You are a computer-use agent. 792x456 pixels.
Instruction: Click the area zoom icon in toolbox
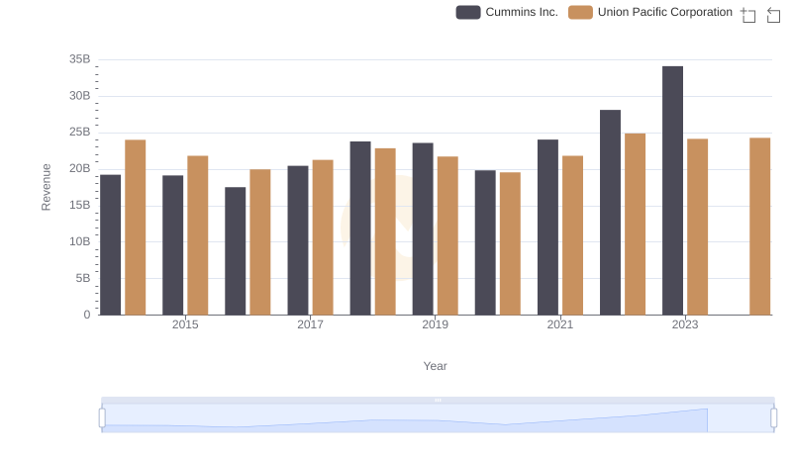[748, 15]
